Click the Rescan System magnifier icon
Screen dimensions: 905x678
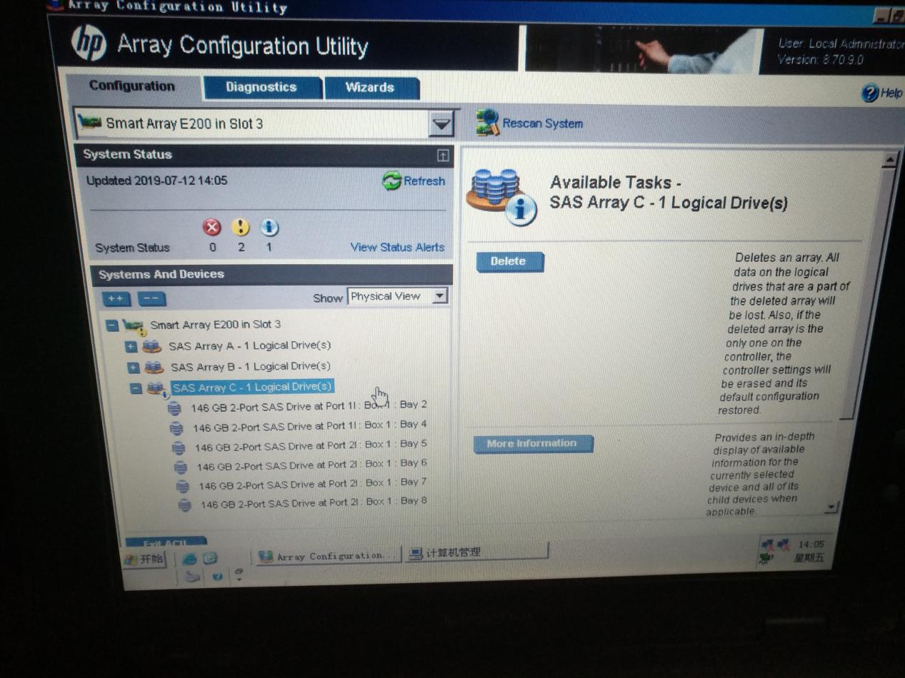point(487,123)
